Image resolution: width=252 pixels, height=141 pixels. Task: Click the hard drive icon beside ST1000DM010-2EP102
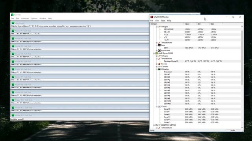157,125
